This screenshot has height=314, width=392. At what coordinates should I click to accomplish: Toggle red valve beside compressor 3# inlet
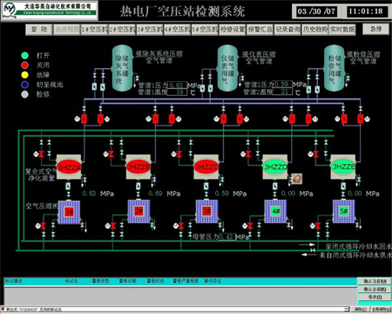coord(181,226)
